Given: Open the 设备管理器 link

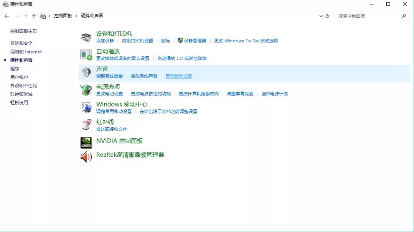Looking at the screenshot, I should click(195, 41).
